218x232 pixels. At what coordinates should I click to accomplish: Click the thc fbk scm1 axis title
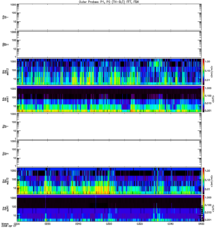[5, 208]
